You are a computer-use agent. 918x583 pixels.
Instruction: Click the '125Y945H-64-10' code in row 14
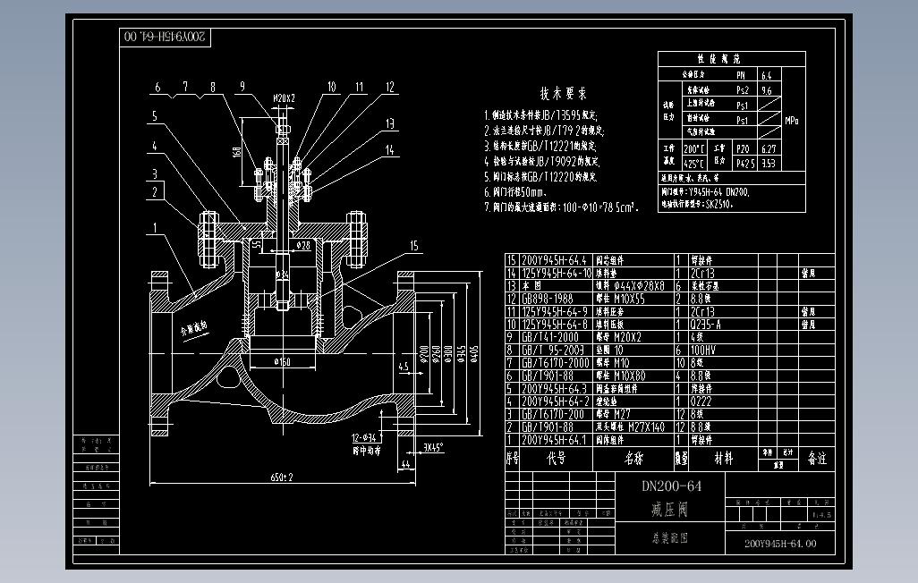tap(557, 274)
